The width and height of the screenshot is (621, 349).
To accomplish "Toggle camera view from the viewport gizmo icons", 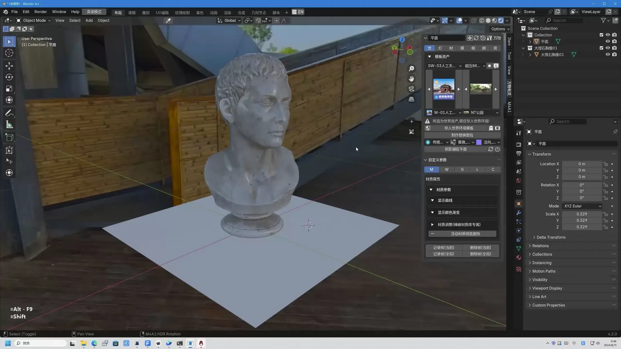I will [x=411, y=89].
